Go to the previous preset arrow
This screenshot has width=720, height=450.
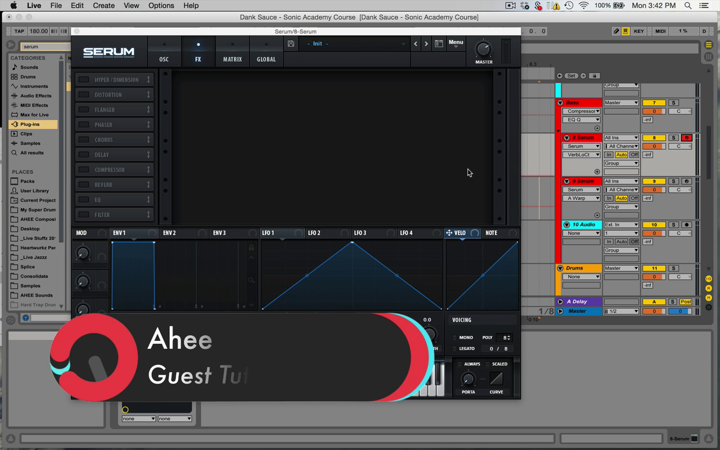(416, 44)
